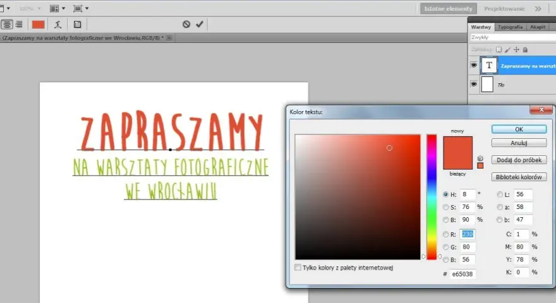Click the G value field showing 80
This screenshot has width=556, height=303.
pyautogui.click(x=468, y=247)
